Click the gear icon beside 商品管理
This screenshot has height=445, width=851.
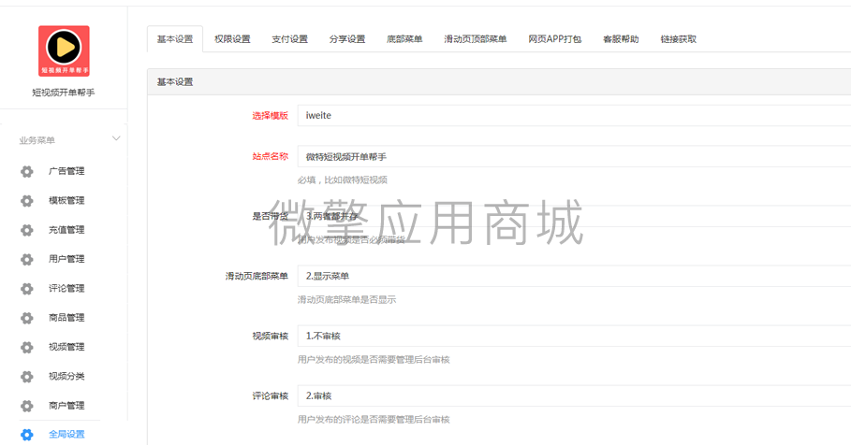(26, 318)
